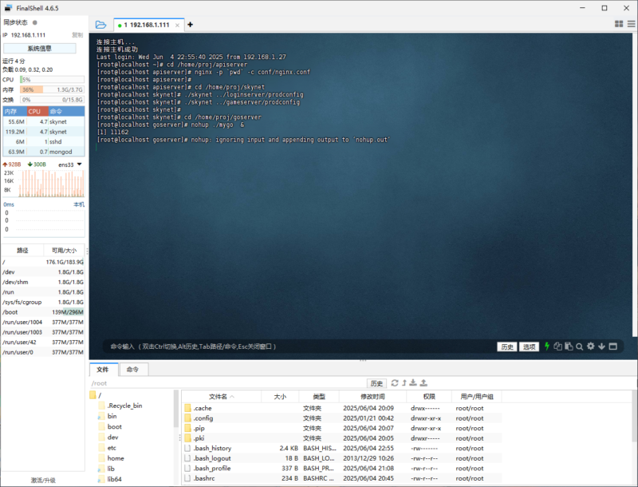This screenshot has width=638, height=487.
Task: Switch to the 命令 bottom tab
Action: pyautogui.click(x=132, y=370)
